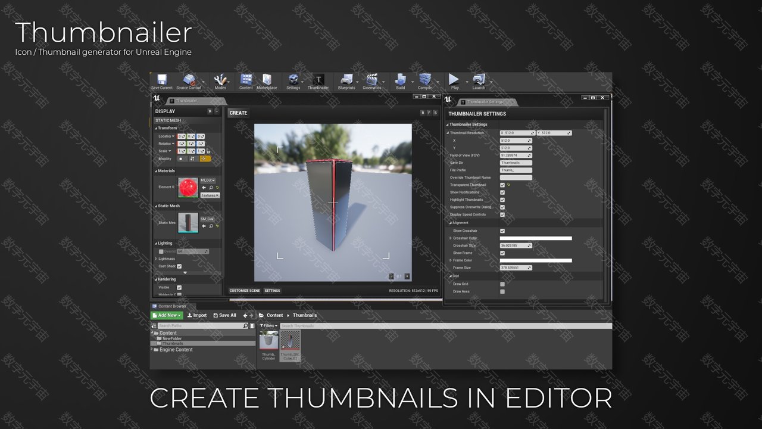Enable the Draw Grid checkbox
Image resolution: width=762 pixels, height=429 pixels.
coord(502,284)
